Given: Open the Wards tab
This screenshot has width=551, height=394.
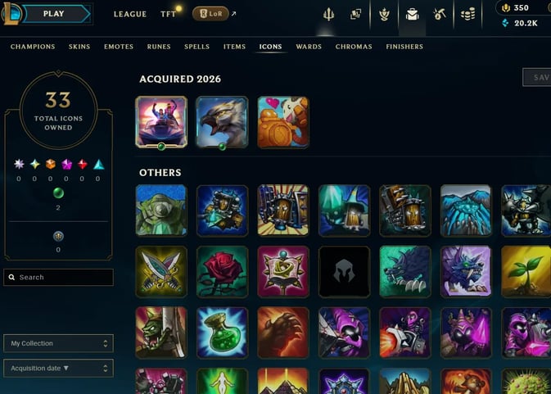Looking at the screenshot, I should tap(309, 47).
